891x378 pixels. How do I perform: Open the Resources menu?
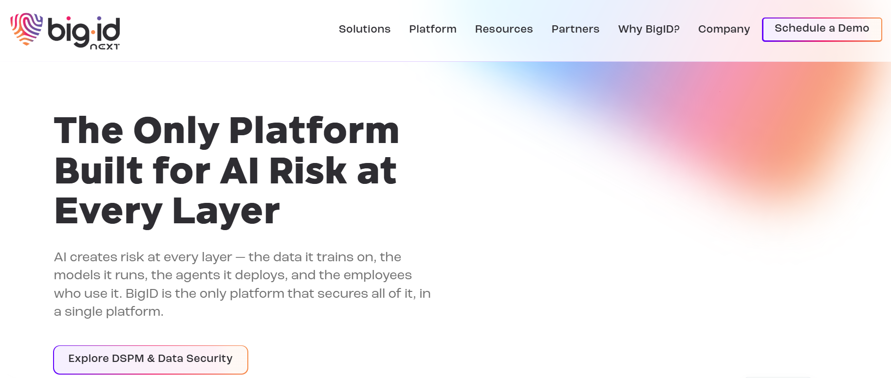503,29
